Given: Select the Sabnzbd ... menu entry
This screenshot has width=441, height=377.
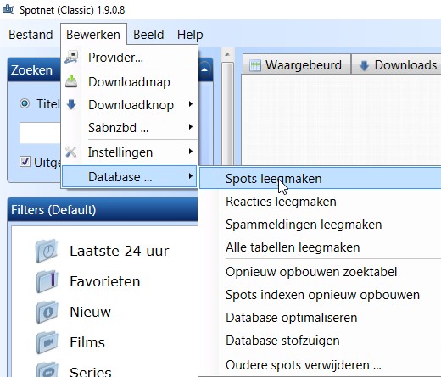Looking at the screenshot, I should [x=130, y=128].
